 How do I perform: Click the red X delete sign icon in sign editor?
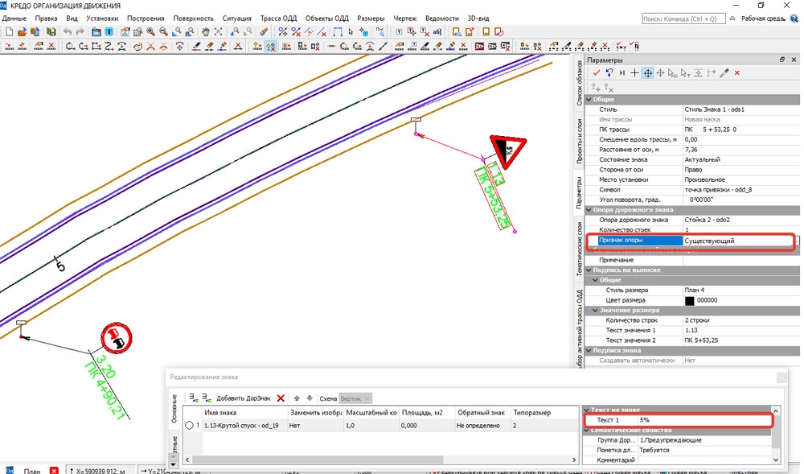281,398
